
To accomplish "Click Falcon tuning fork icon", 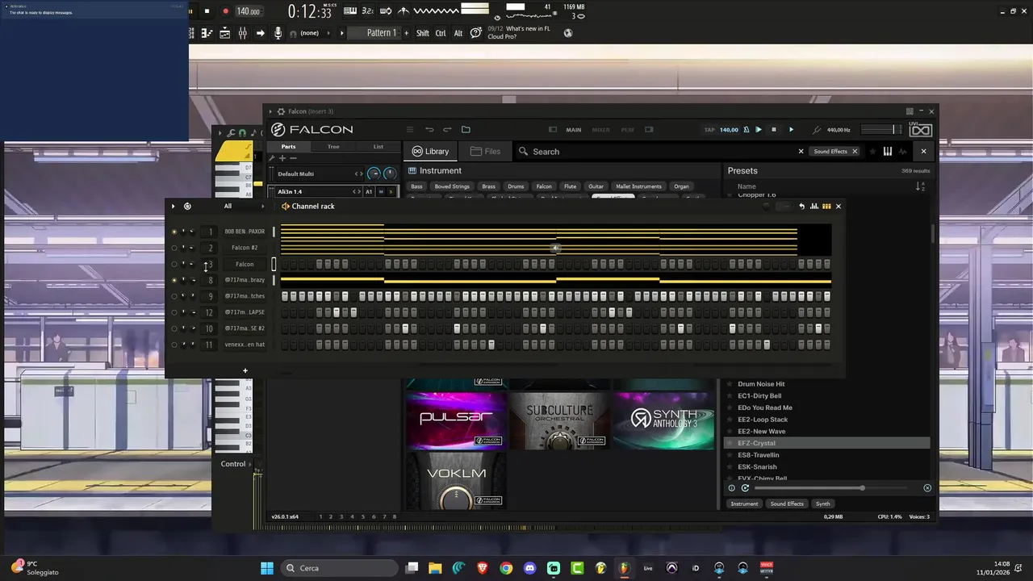I will click(817, 129).
